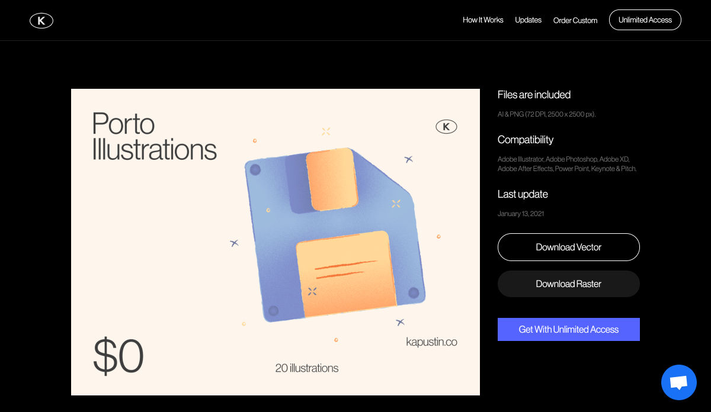The height and width of the screenshot is (412, 711).
Task: Click the Files are included heading
Action: [534, 95]
